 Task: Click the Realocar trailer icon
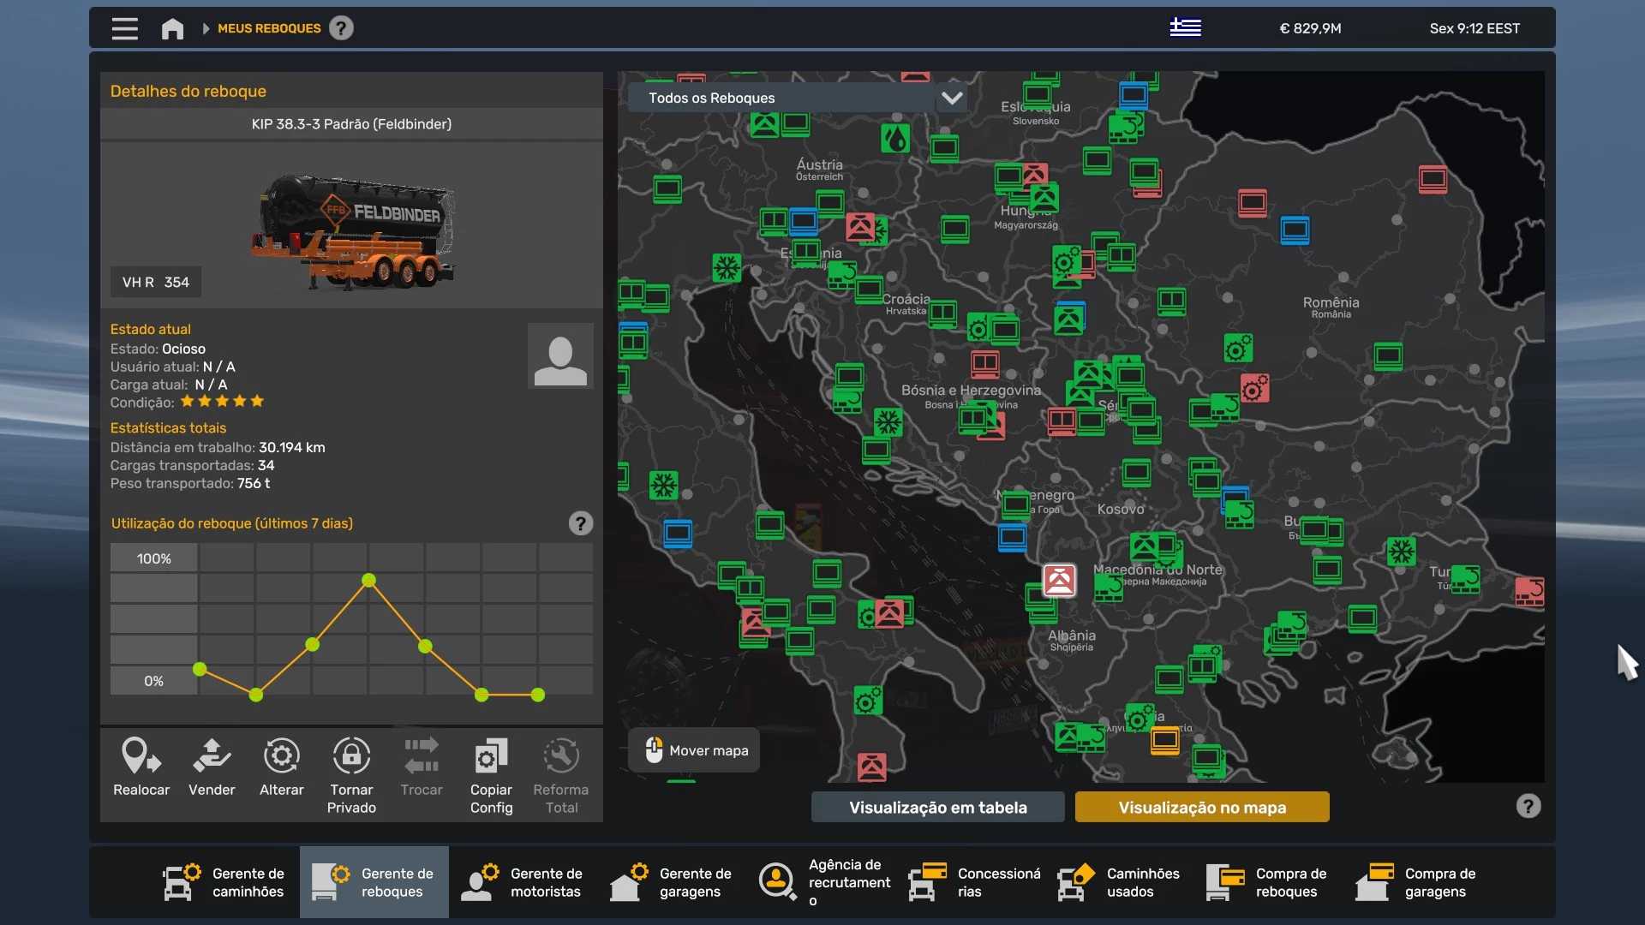[141, 757]
